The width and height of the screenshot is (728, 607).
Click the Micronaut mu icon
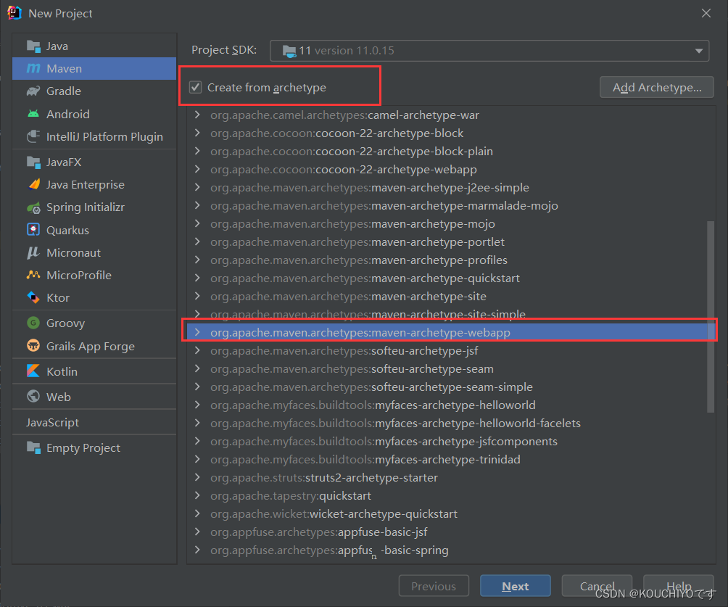pos(33,252)
